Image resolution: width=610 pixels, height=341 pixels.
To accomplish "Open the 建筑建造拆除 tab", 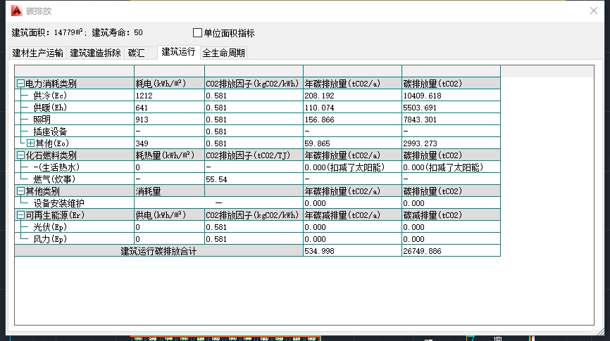I will click(95, 53).
